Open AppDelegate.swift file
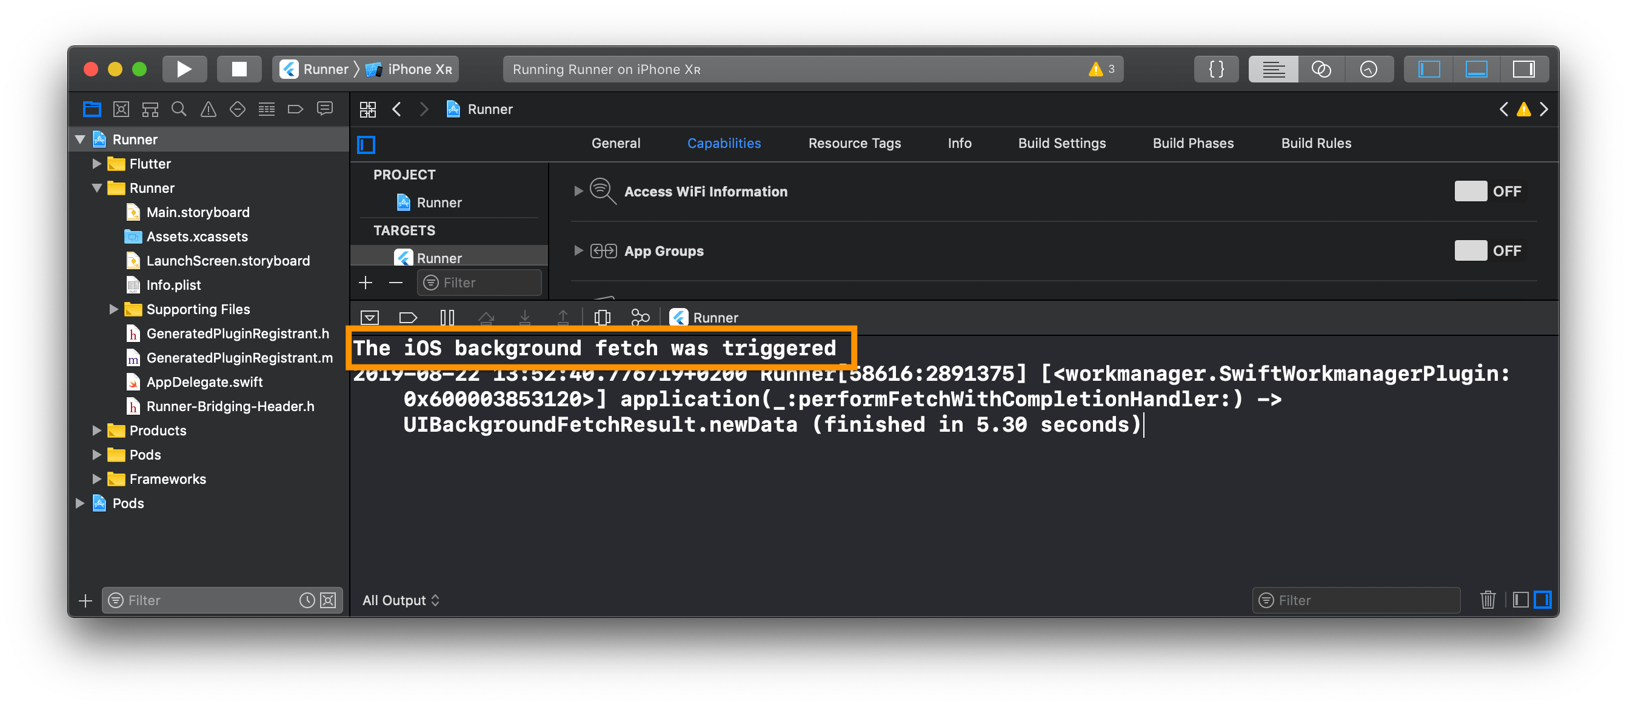1627x707 pixels. point(204,382)
